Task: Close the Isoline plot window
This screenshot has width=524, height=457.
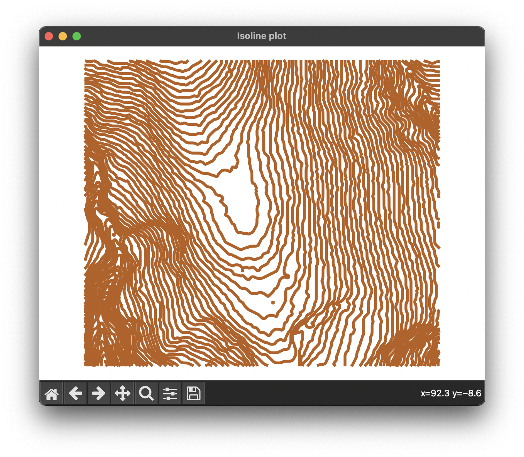Action: click(x=49, y=36)
